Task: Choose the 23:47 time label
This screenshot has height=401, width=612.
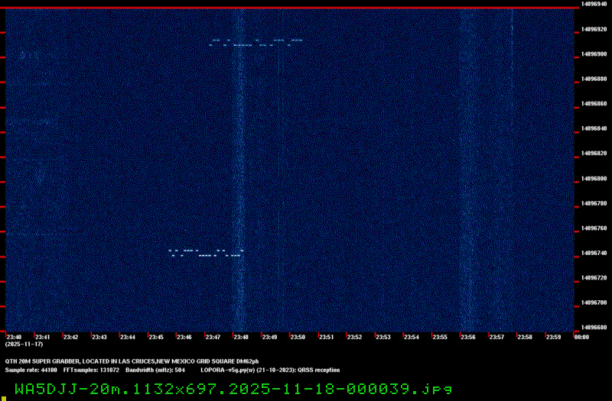Action: pos(213,337)
